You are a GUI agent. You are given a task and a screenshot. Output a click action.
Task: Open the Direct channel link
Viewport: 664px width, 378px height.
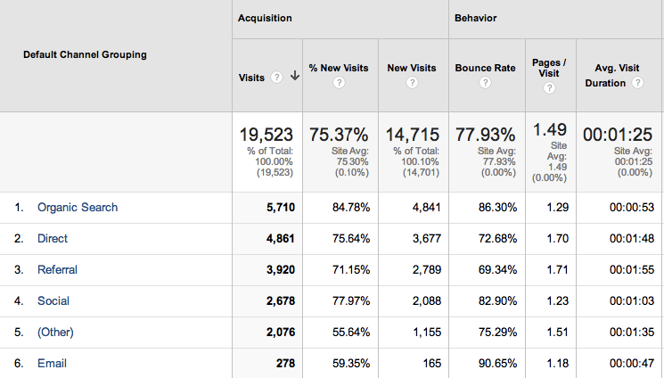pos(53,239)
